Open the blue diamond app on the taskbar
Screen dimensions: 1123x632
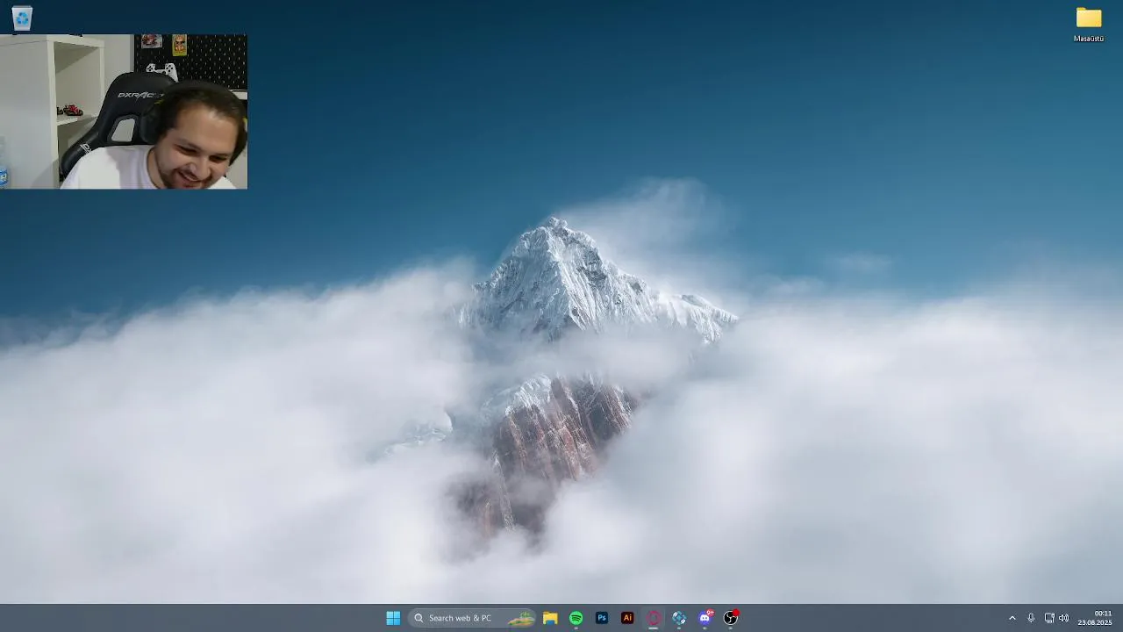click(679, 618)
